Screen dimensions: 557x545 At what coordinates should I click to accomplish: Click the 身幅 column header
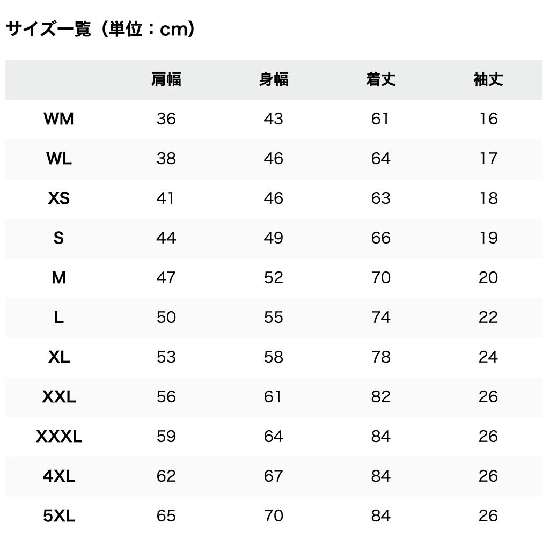(x=274, y=79)
